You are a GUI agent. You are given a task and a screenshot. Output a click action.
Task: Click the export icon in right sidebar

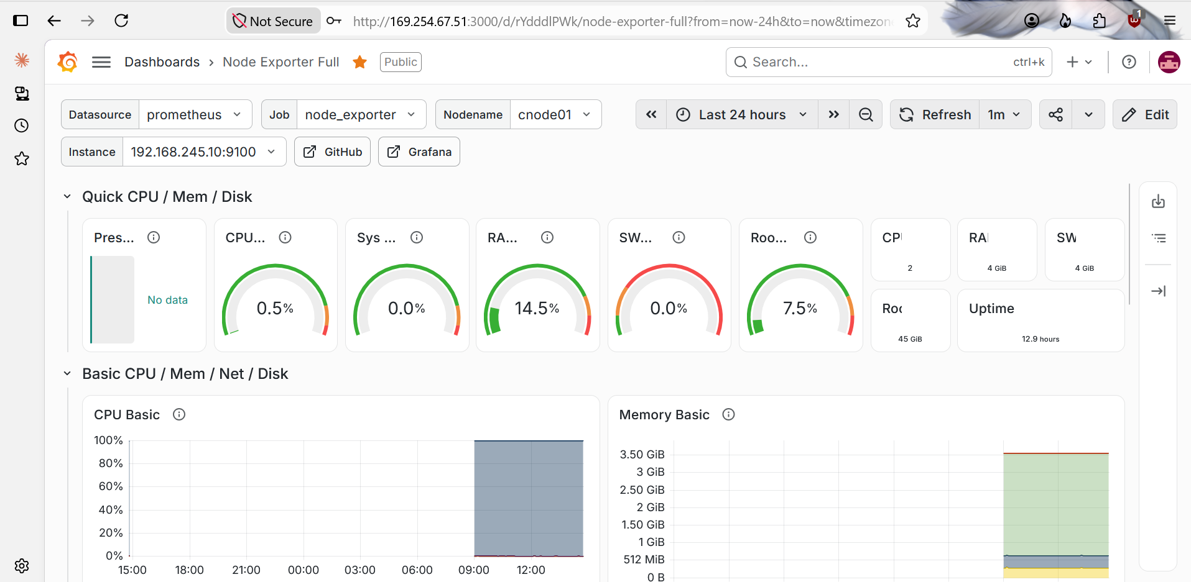tap(1158, 201)
